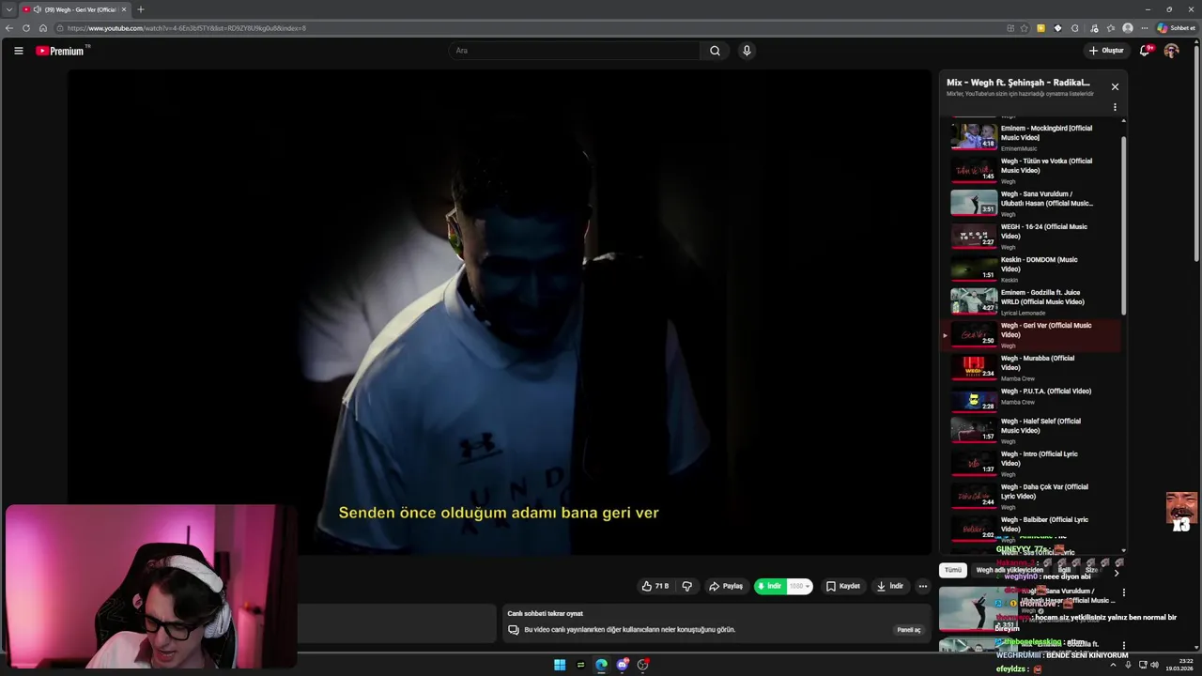This screenshot has width=1202, height=676.
Task: Select WEGH - 16-24 in the playlist
Action: [1030, 235]
